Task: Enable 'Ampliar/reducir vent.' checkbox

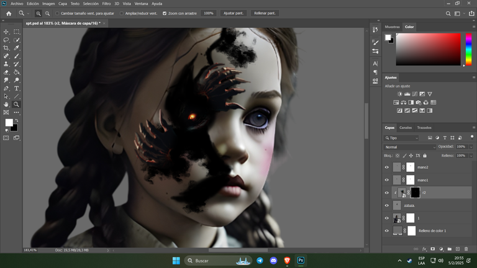Action: click(122, 14)
